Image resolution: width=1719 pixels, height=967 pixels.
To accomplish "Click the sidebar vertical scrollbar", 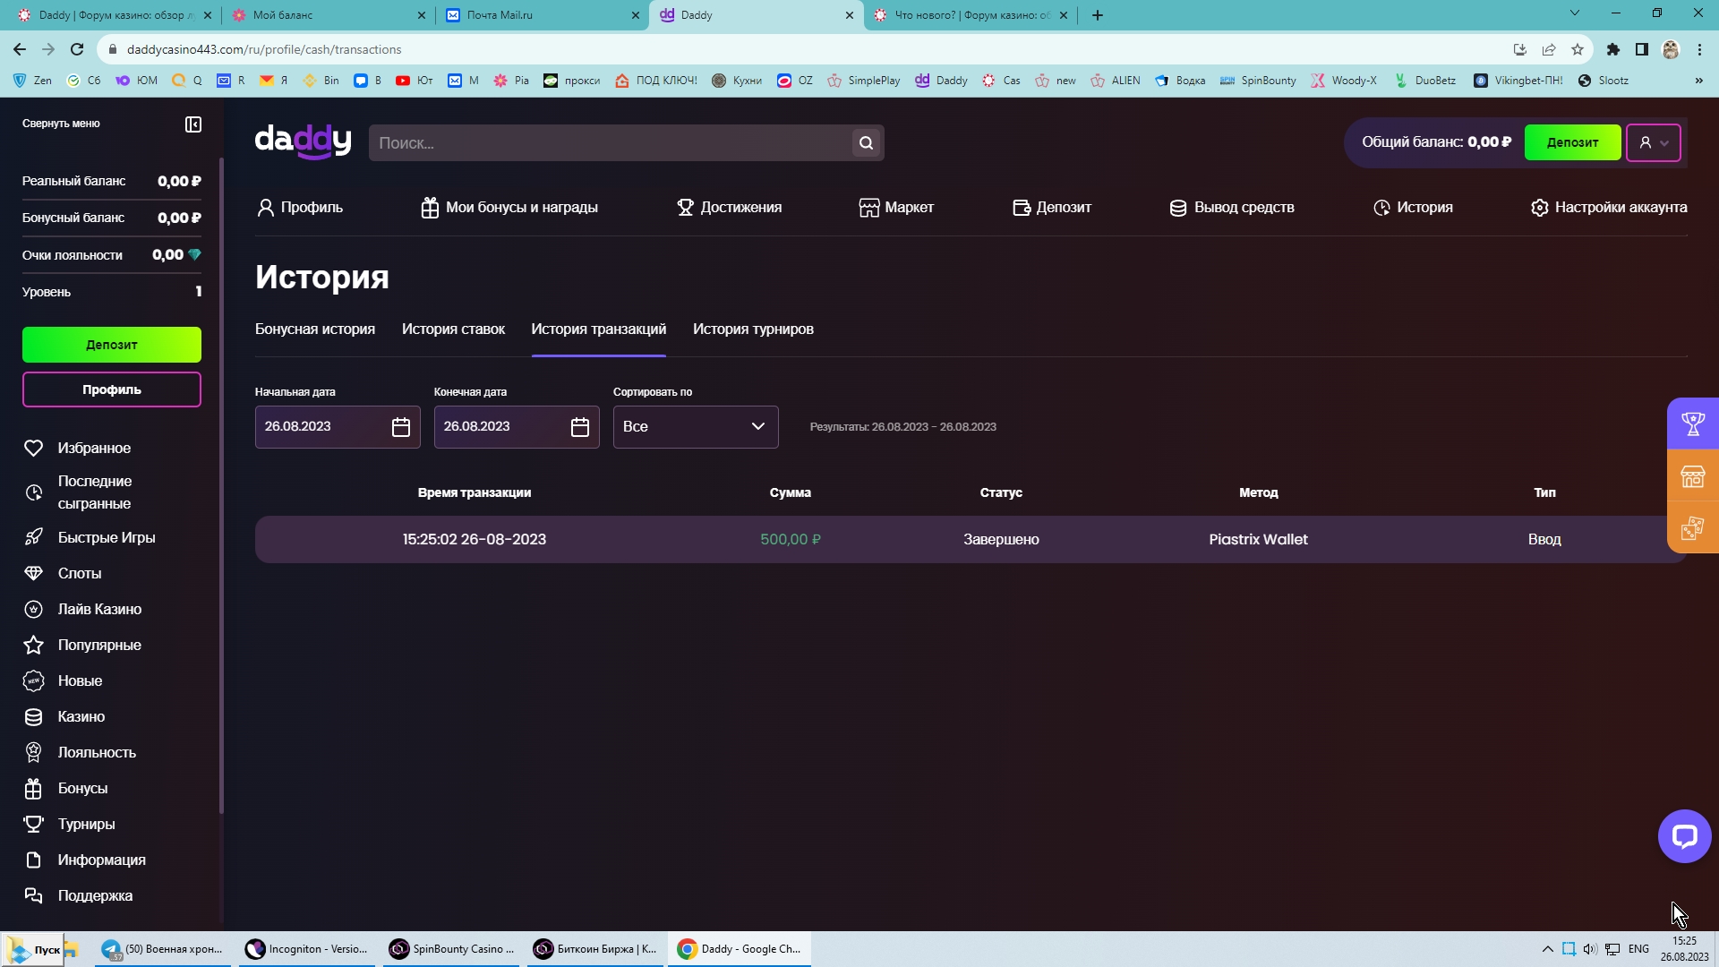I will point(221,483).
